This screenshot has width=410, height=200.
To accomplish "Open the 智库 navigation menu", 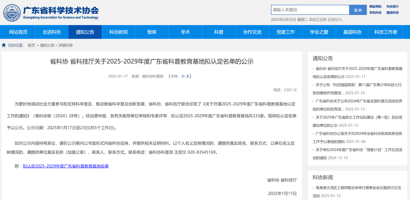I will click(x=152, y=32).
